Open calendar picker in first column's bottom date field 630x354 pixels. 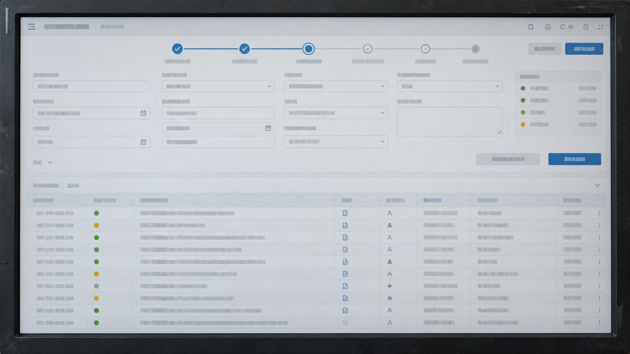(143, 142)
